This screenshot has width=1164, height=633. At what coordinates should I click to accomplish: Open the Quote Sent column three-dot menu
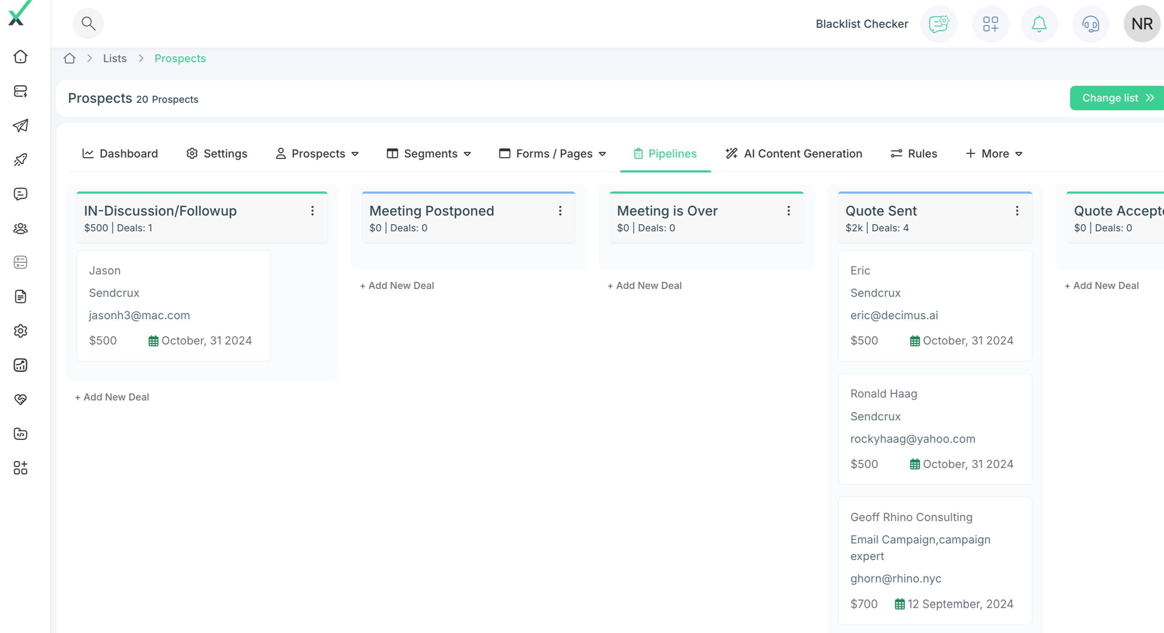(x=1017, y=211)
